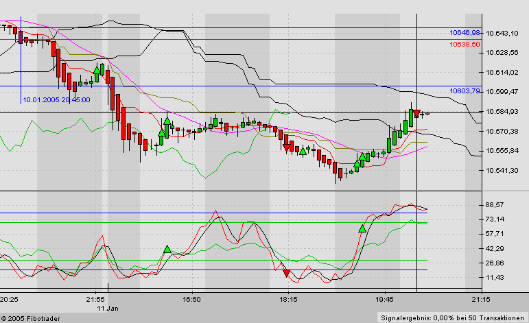Click price axis value 10.570,38
Screen dimensions: 529x323
[x=502, y=131]
